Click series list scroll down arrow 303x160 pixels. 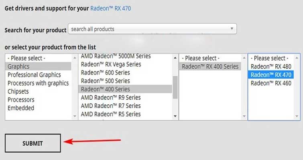pyautogui.click(x=175, y=116)
